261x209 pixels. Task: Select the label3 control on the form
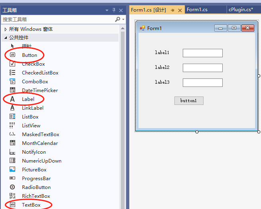tap(162, 82)
